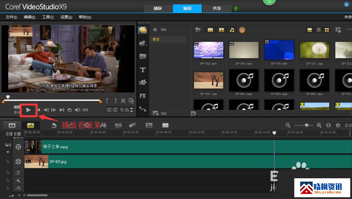Viewport: 352px width, 199px height.
Task: Open the 编辑(E) menu
Action: tap(30, 17)
